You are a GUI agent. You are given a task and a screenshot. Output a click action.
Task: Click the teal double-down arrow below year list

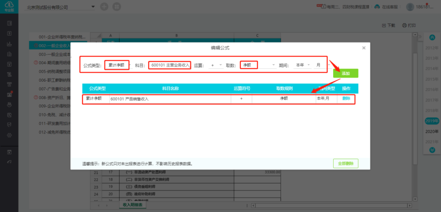tap(432, 150)
